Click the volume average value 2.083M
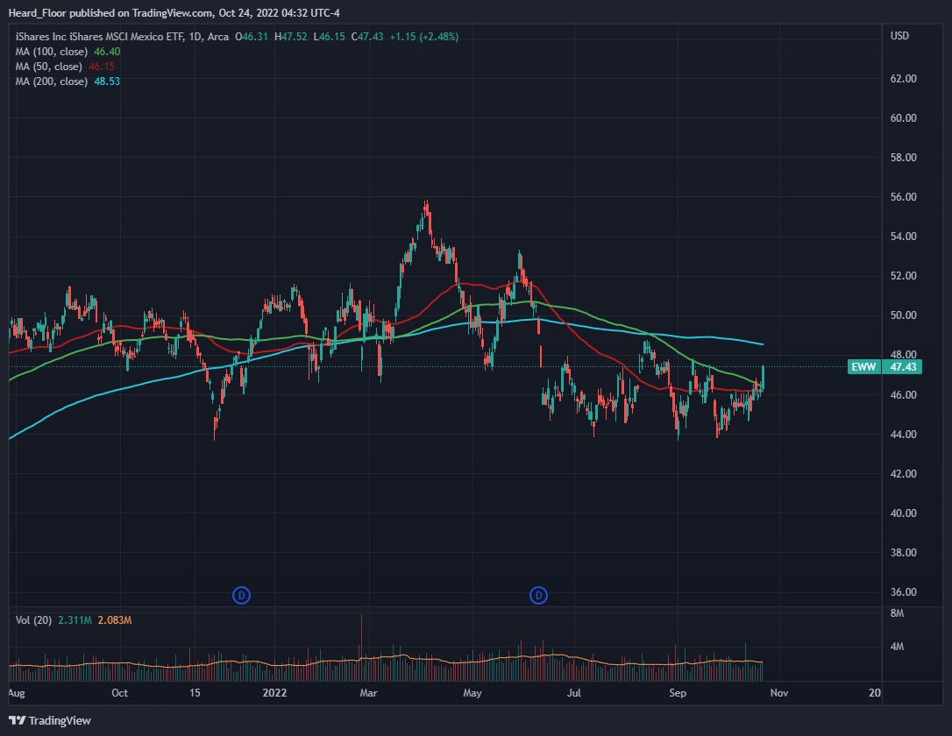Viewport: 952px width, 736px height. (x=115, y=620)
